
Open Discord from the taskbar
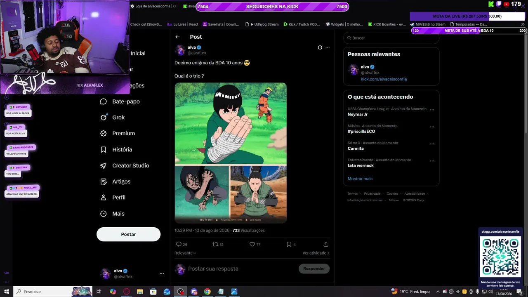coord(194,292)
